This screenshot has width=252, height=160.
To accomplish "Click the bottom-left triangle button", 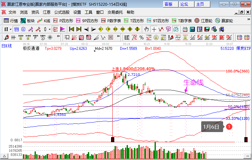I will 4,156.
